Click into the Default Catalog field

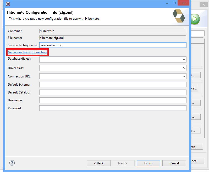(x=113, y=92)
